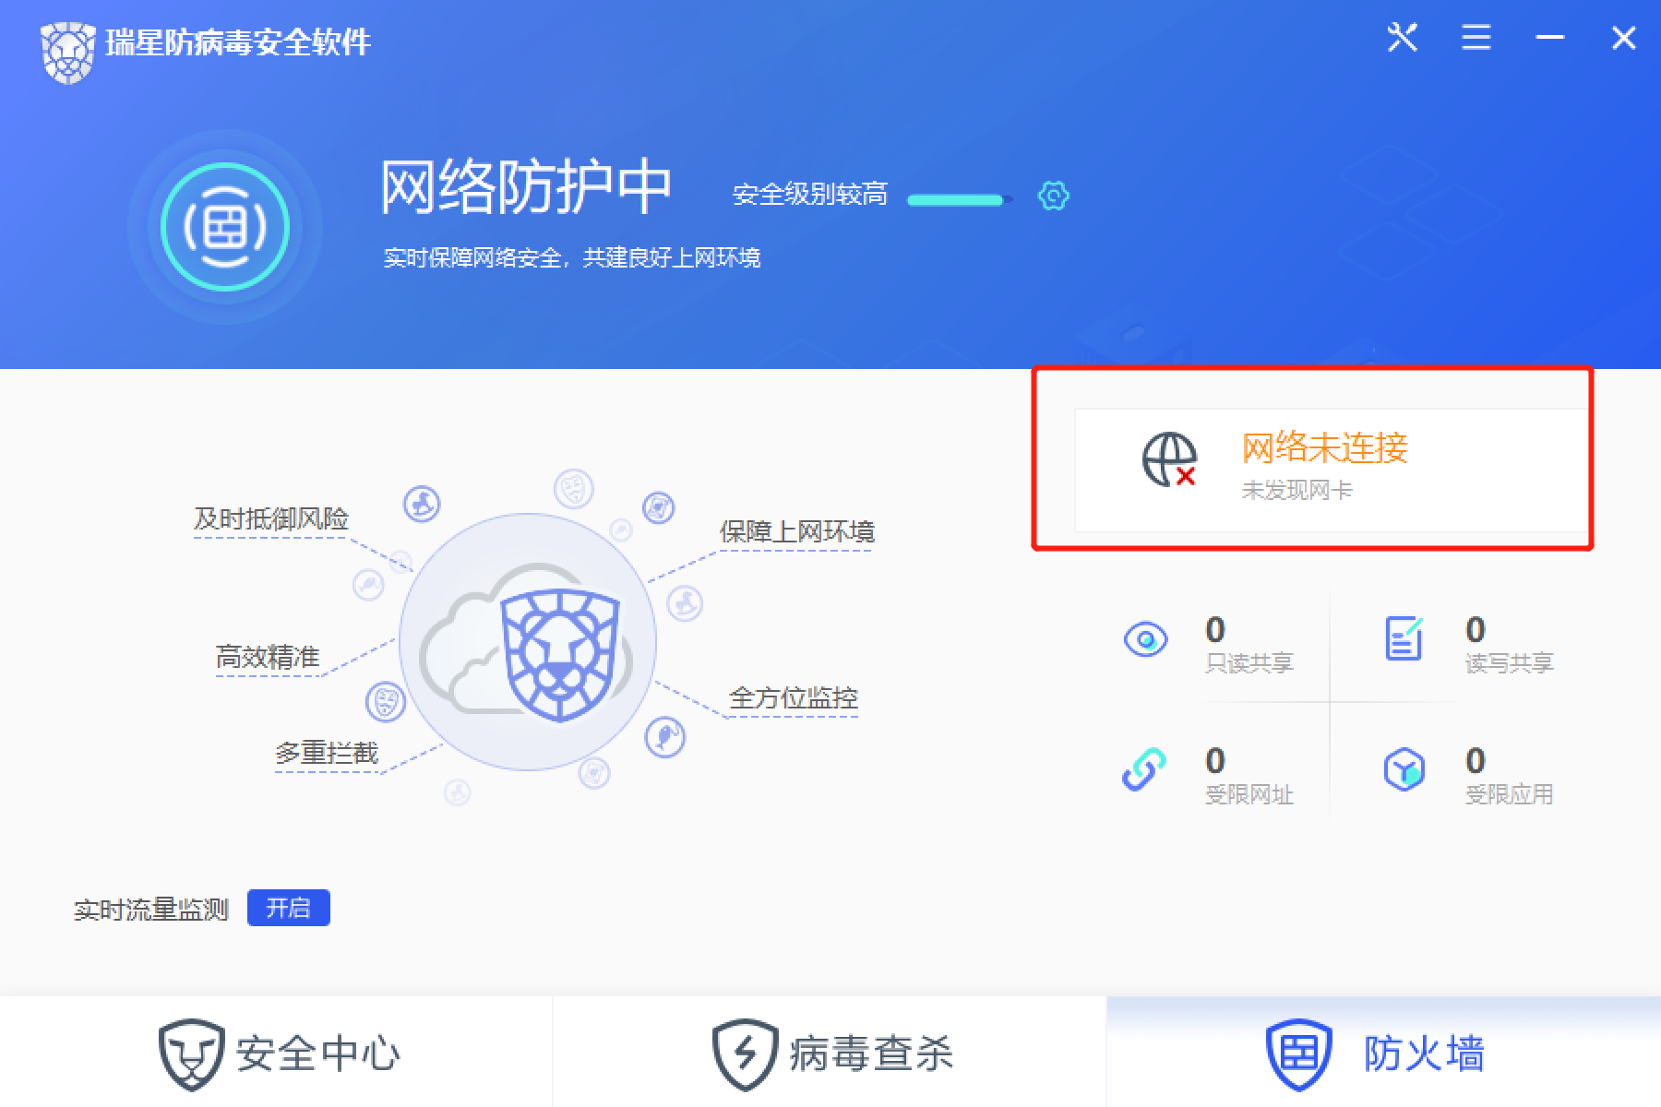Click the network disconnected globe icon
Screen dimensions: 1661x1107
pos(1169,459)
